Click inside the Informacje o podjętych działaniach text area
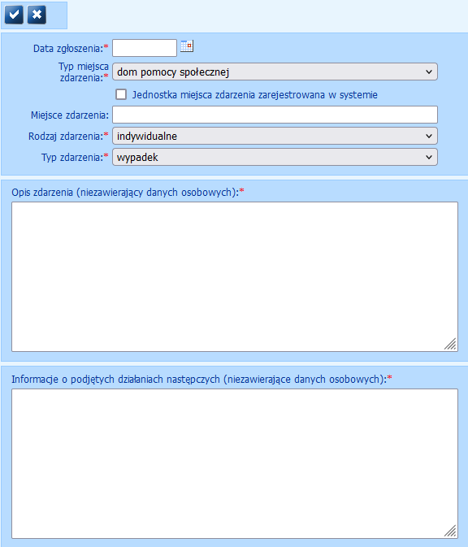This screenshot has height=547, width=468. point(235,463)
